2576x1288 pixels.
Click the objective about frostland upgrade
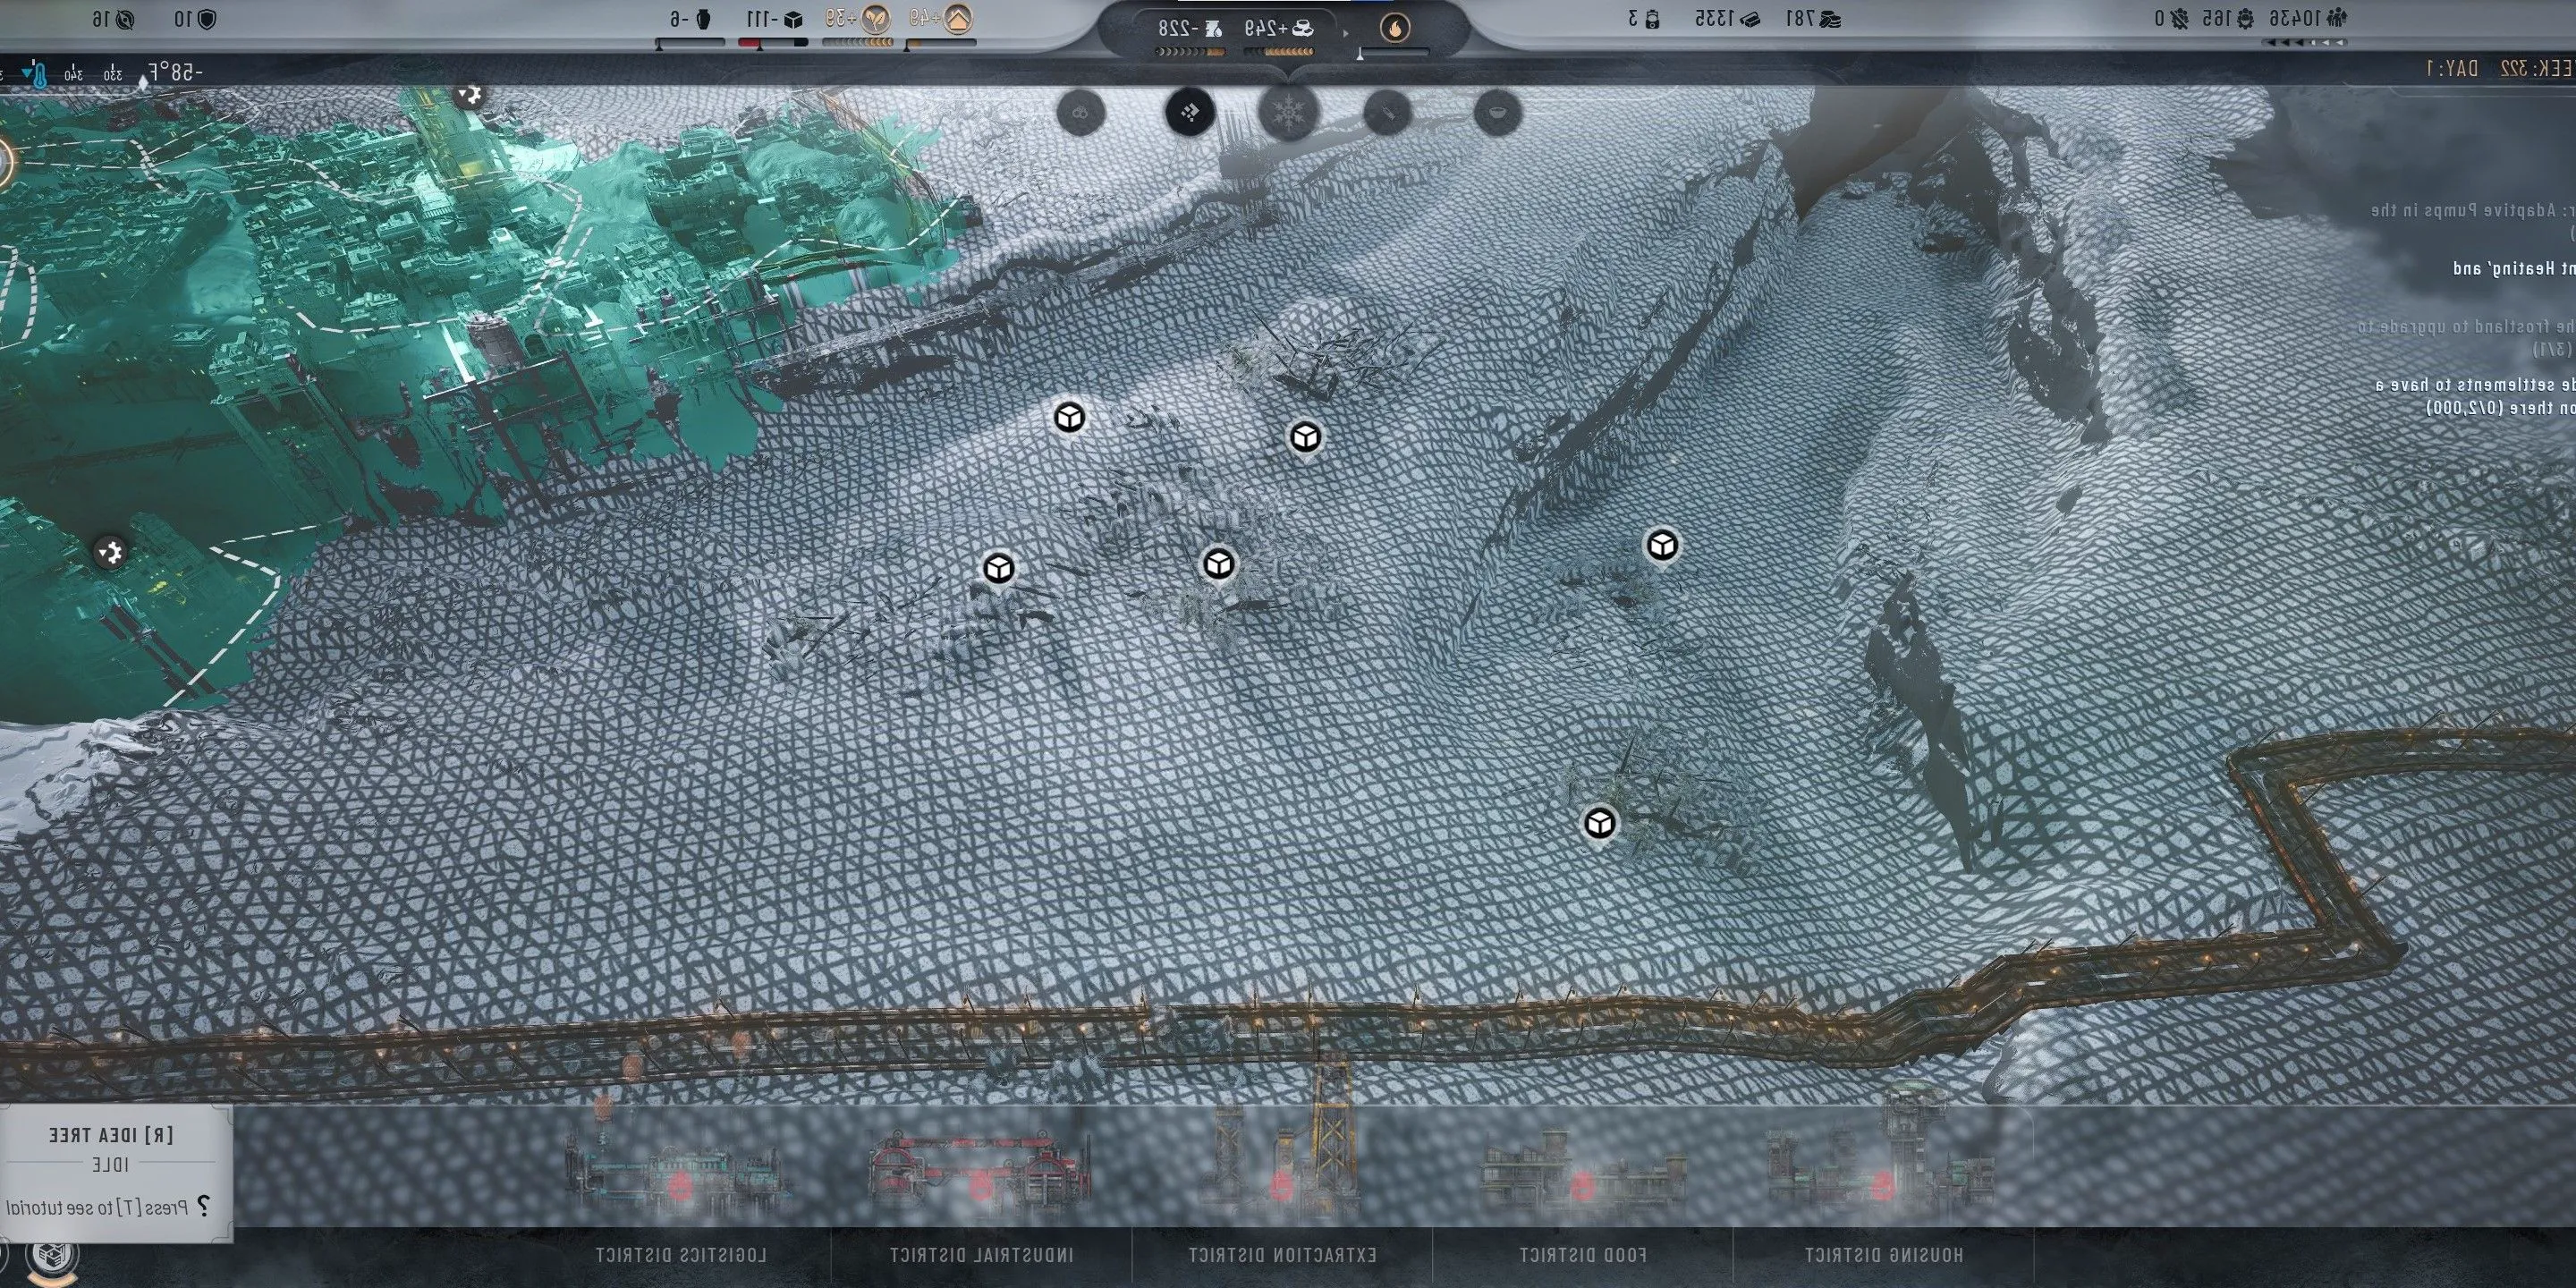(x=2466, y=338)
